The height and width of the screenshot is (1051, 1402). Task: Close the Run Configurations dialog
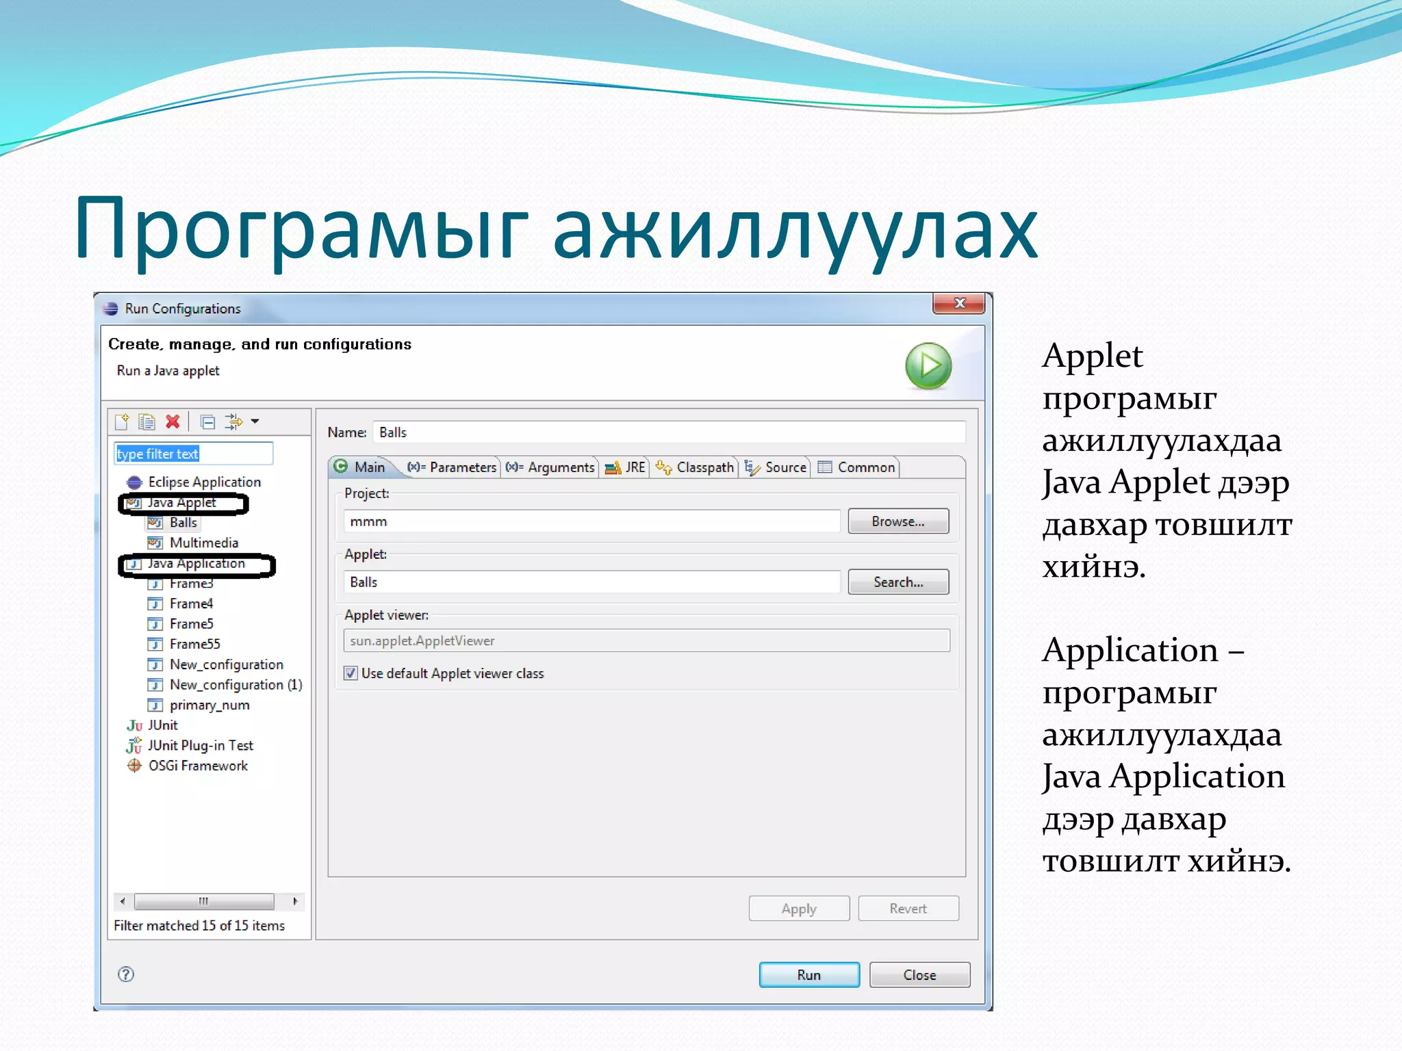[959, 303]
